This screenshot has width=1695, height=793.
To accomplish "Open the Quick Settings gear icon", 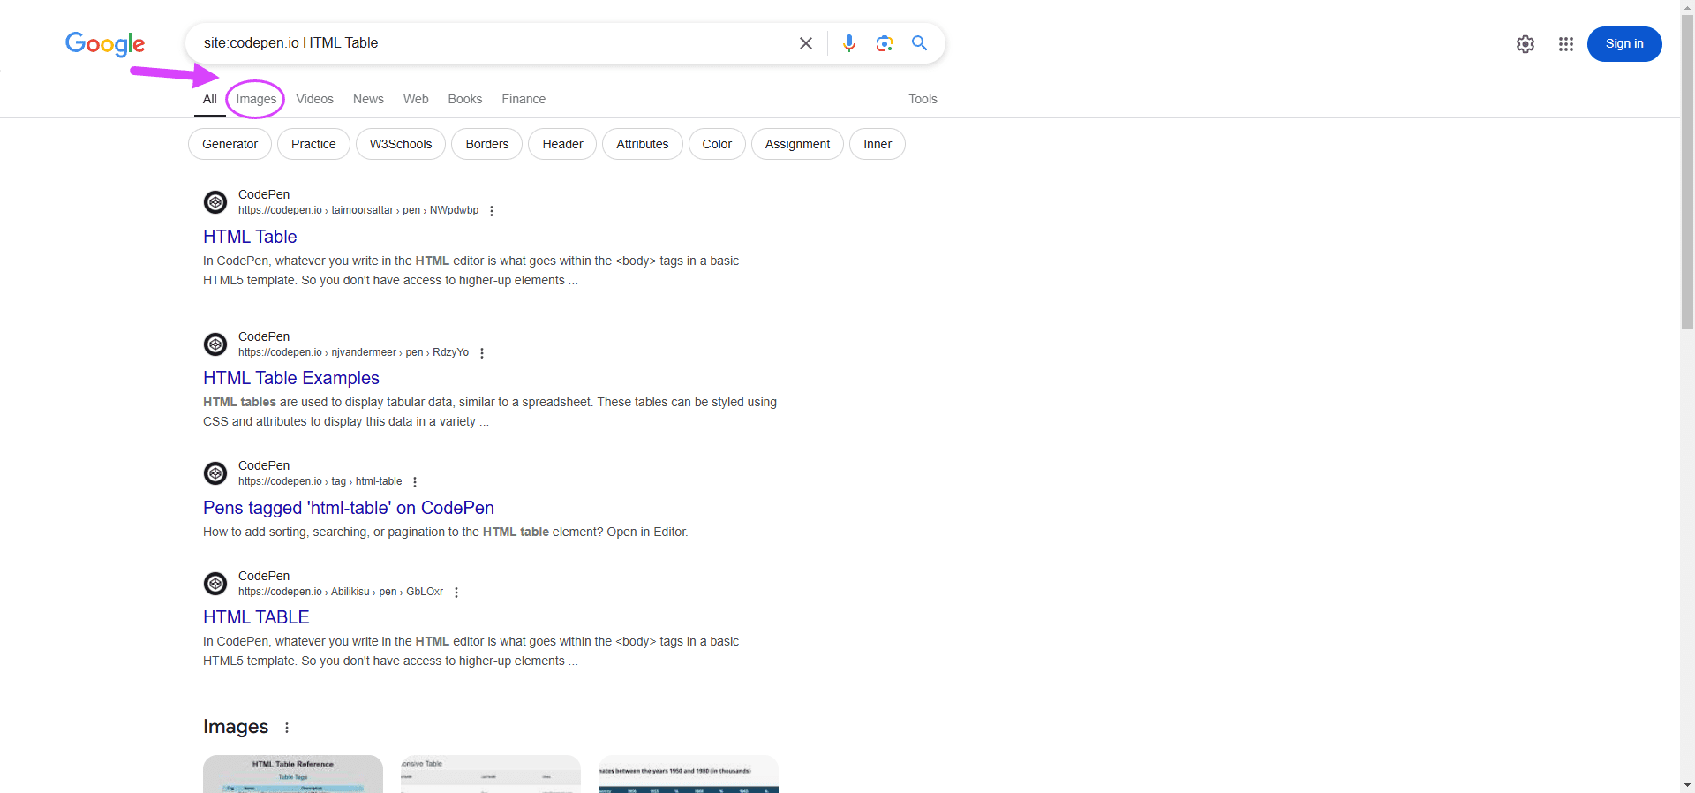I will pyautogui.click(x=1525, y=44).
